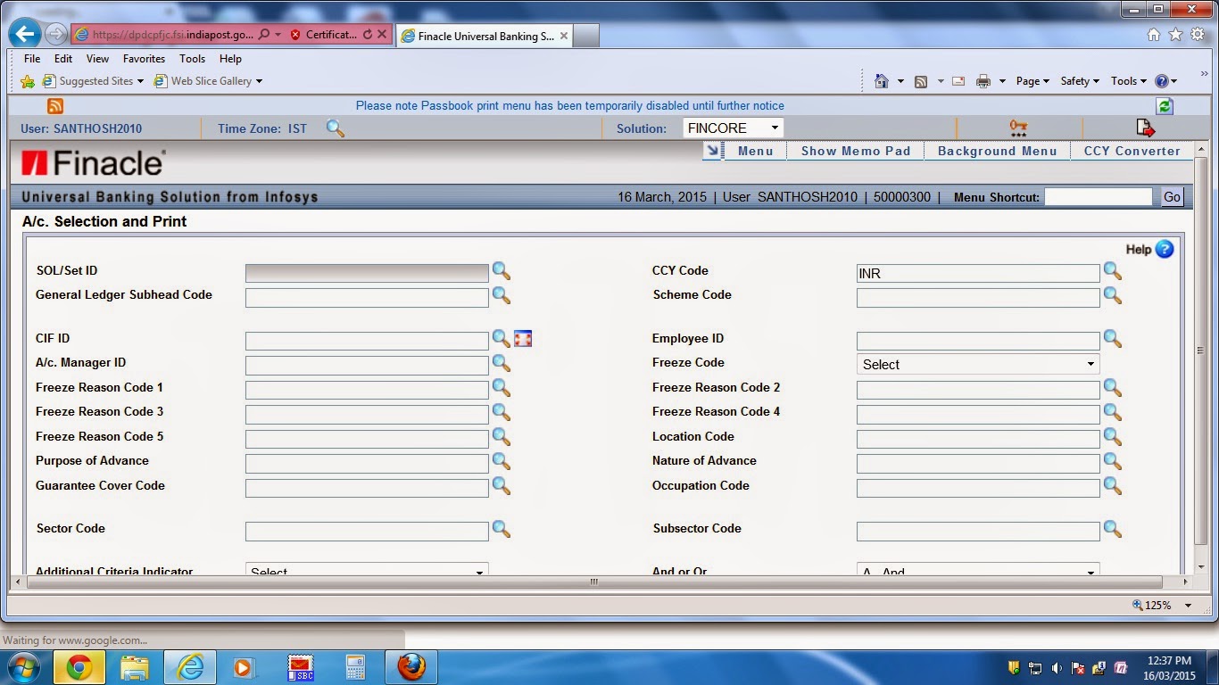1219x685 pixels.
Task: Click the red icon beside CIF ID search
Action: 523,339
